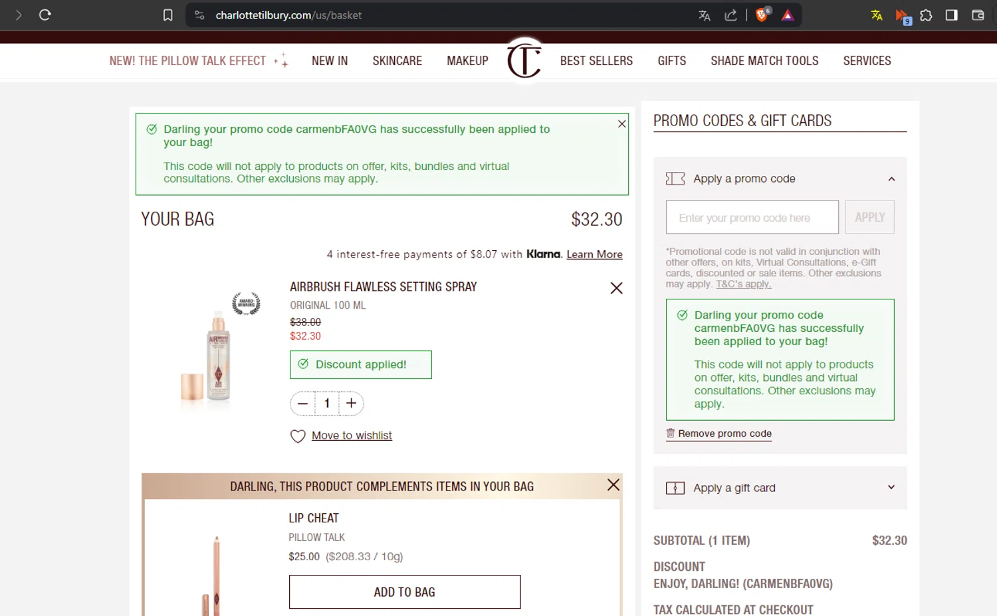
Task: Open Brave Shields lion icon
Action: pos(762,15)
